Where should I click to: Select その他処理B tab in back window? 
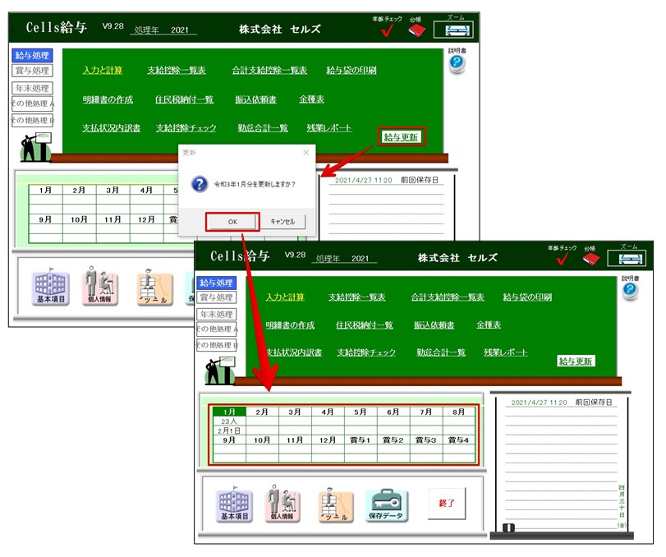tap(32, 120)
